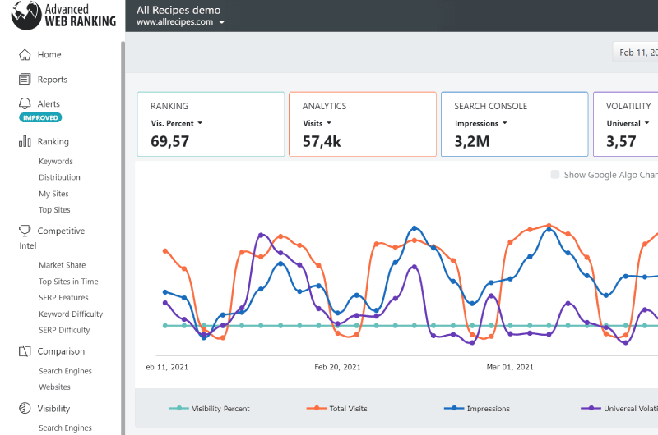The width and height of the screenshot is (658, 435).
Task: Open the Visits metric dropdown
Action: [317, 123]
